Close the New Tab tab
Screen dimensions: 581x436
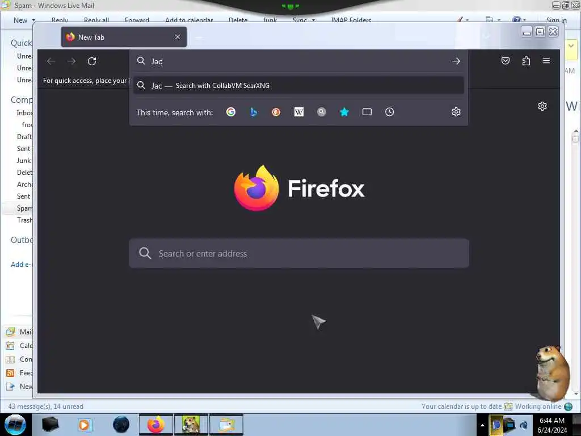click(178, 37)
